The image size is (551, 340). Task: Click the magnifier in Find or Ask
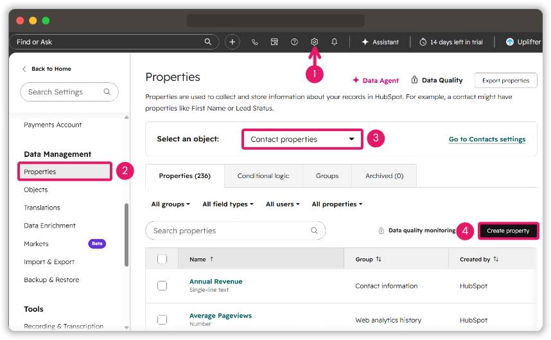208,42
